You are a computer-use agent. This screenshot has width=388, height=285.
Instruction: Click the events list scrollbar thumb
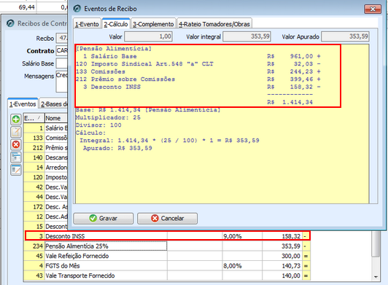coord(376,244)
